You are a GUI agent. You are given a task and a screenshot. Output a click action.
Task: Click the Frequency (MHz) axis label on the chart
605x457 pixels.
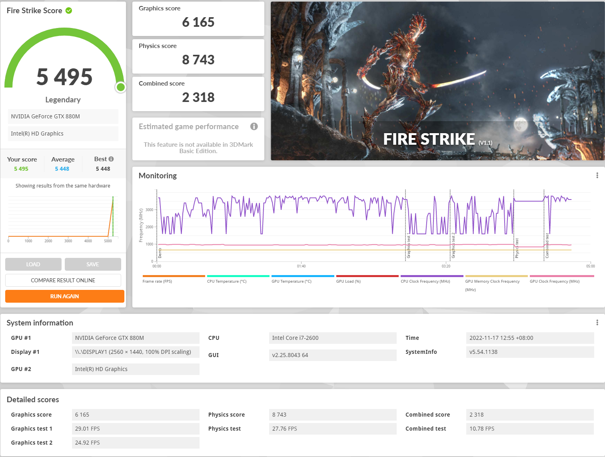(x=141, y=226)
